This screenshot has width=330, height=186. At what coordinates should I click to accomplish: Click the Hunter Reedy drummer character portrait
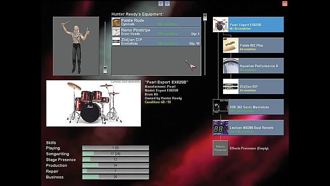click(76, 46)
